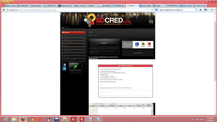Click the search magnifier icon in search box
Image resolution: width=217 pixels, height=122 pixels.
tap(196, 10)
